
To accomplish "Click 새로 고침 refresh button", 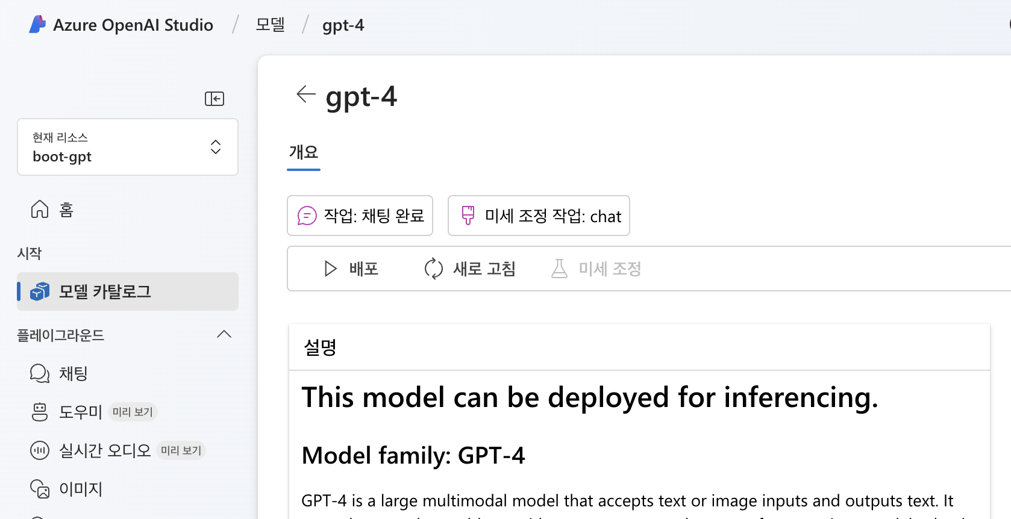I will pyautogui.click(x=470, y=269).
